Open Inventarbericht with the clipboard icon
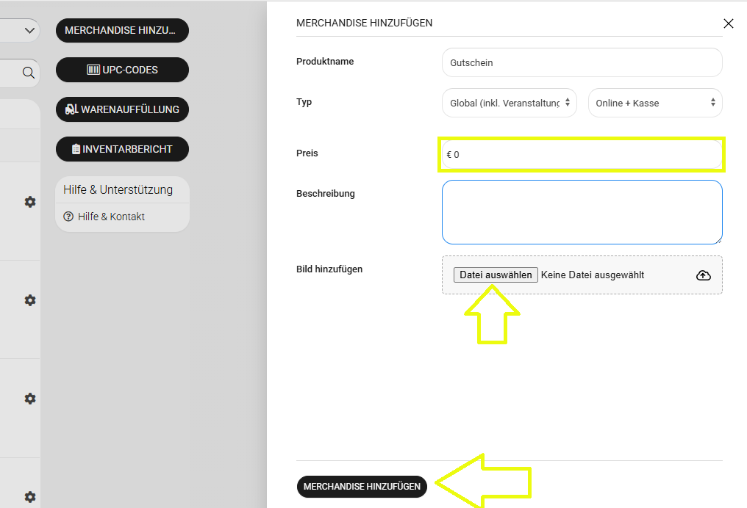 pyautogui.click(x=122, y=149)
